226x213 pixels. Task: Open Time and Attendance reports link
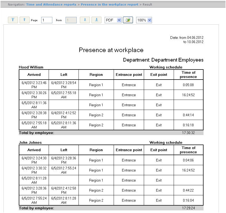[x=51, y=4]
